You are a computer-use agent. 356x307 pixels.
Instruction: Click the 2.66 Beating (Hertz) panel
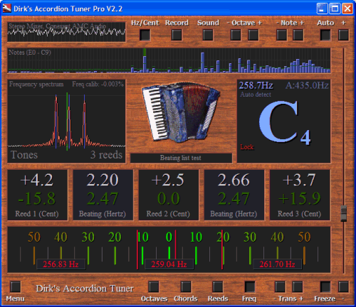pyautogui.click(x=234, y=195)
